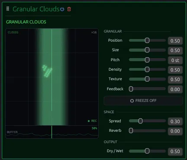The image size is (187, 160).
Task: Click the grain cluster in clouds display
Action: tap(47, 71)
